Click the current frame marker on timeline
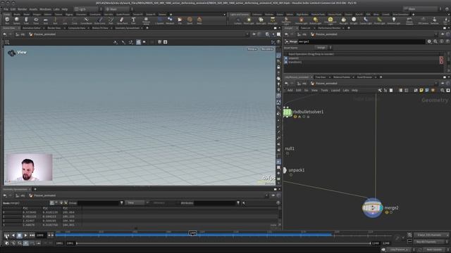The image size is (451, 253). (192, 233)
